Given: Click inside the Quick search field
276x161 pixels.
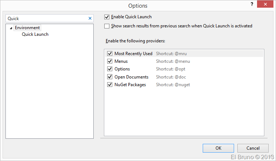Looking at the screenshot, I should [x=46, y=18].
